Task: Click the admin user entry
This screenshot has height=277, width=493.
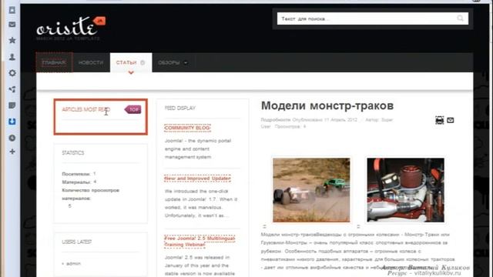Action: coord(73,263)
